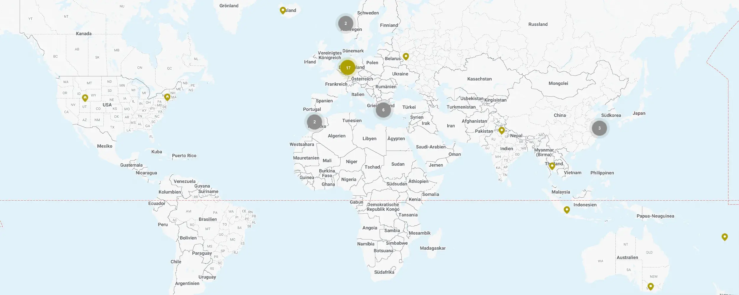The image size is (739, 295).
Task: Open the map pin on Thailand
Action: [552, 166]
